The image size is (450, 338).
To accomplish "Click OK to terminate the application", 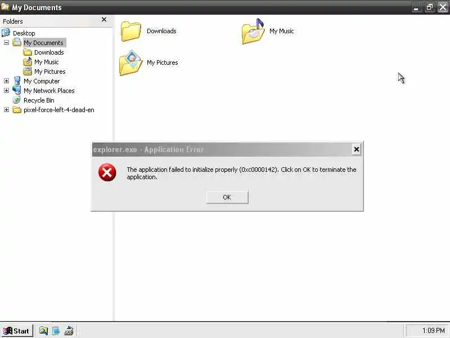I will tap(227, 197).
